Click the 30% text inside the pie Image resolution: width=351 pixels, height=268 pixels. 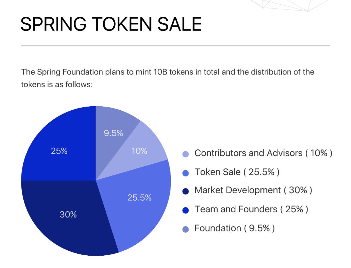[68, 215]
